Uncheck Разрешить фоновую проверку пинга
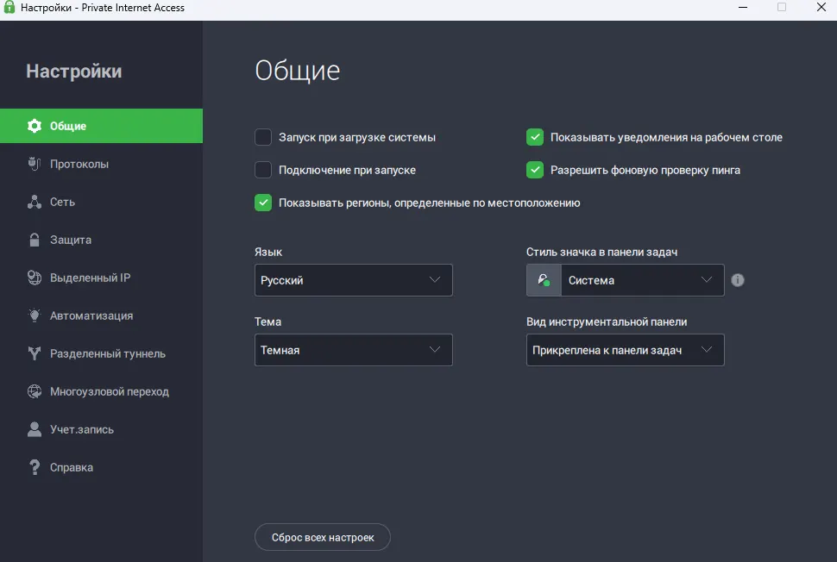The height and width of the screenshot is (562, 837). tap(535, 170)
